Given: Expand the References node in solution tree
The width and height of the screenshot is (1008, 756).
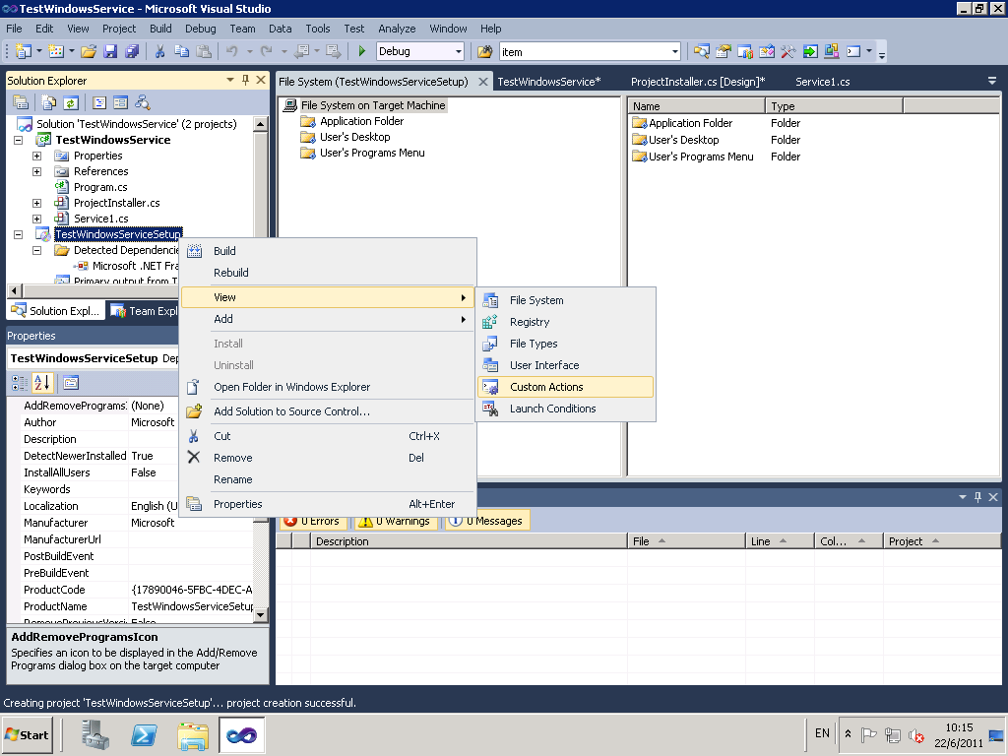Looking at the screenshot, I should 37,171.
